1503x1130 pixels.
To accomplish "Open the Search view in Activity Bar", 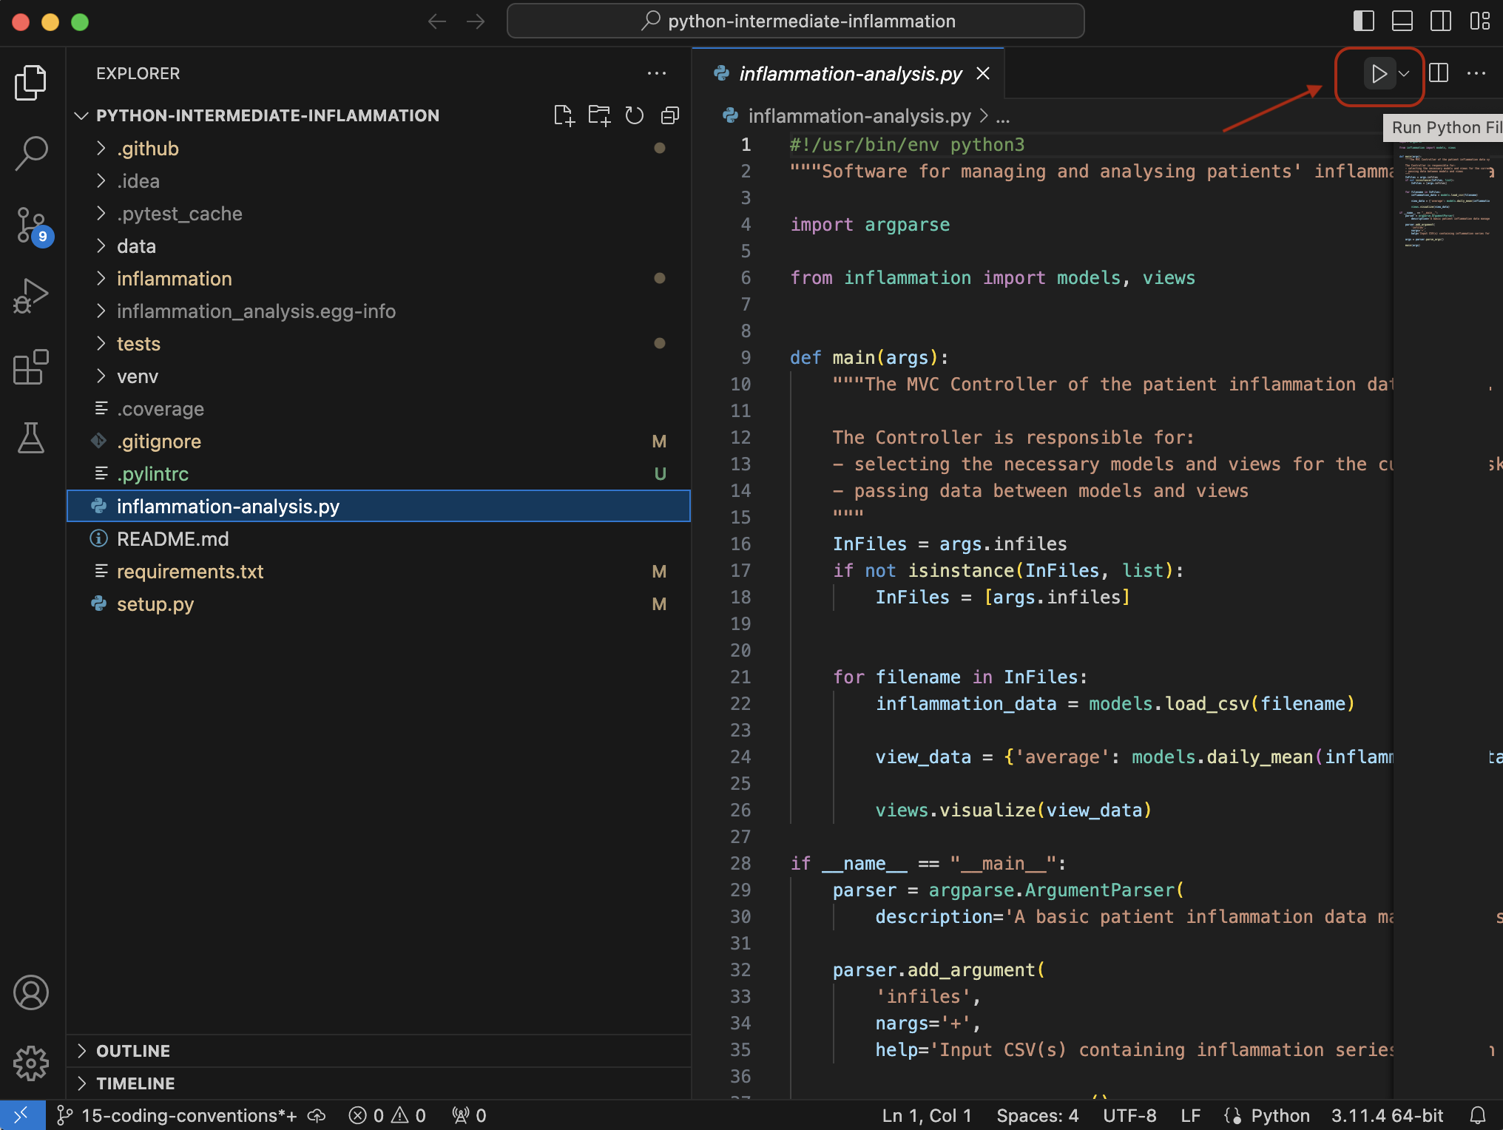I will coord(31,152).
